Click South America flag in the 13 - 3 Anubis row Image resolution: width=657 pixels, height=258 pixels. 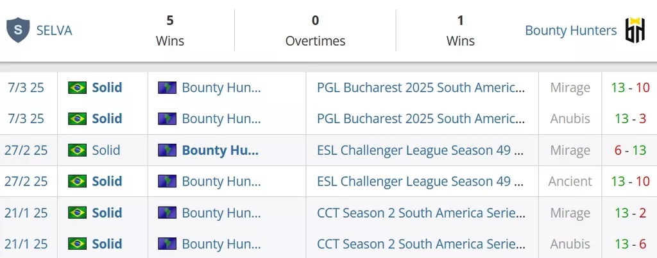(x=167, y=119)
